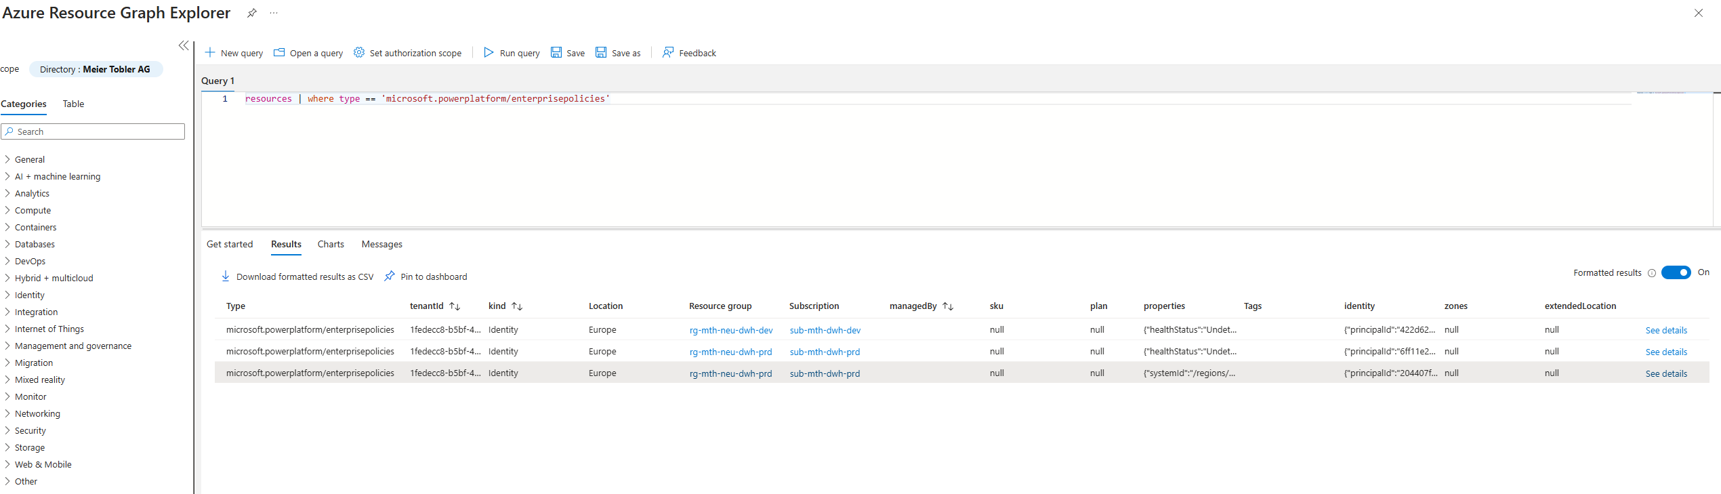Expand the Analytics category

[7, 193]
